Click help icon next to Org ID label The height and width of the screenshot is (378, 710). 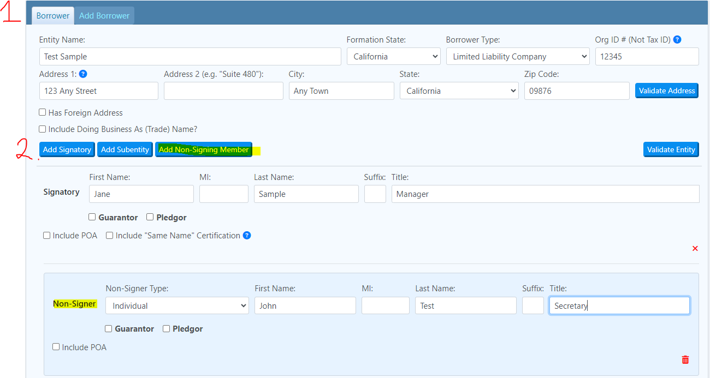point(677,40)
